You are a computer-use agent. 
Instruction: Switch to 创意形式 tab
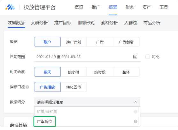[x=86, y=23]
